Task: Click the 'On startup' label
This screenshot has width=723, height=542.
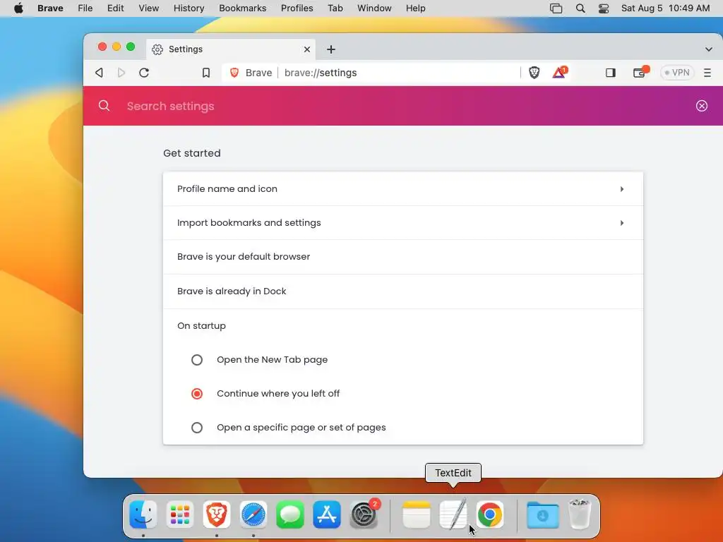Action: [x=201, y=326]
